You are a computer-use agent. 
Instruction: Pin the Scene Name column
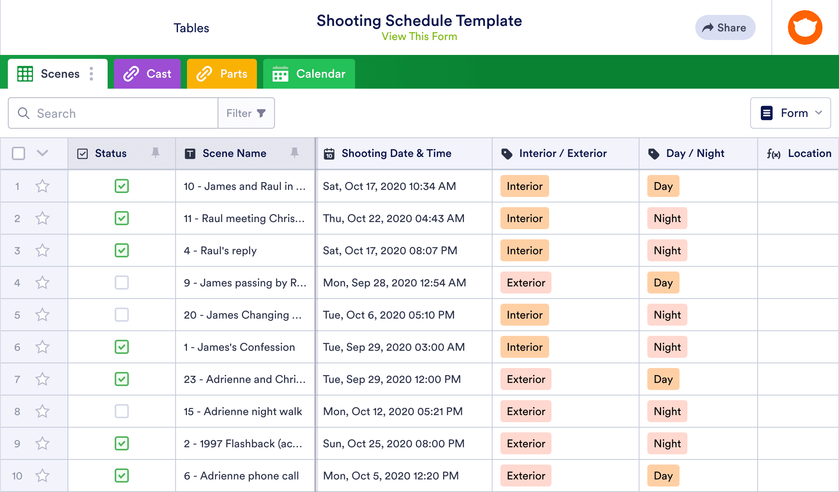(295, 153)
